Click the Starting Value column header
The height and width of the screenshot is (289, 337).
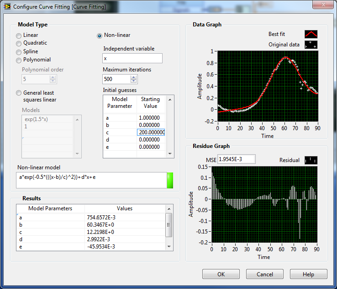click(x=150, y=102)
